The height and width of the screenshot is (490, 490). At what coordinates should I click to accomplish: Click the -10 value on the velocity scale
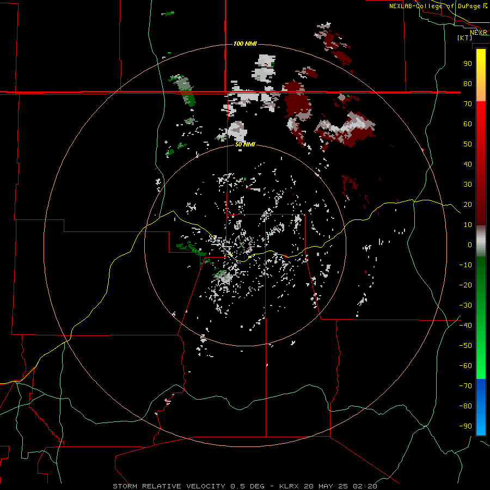(x=465, y=265)
